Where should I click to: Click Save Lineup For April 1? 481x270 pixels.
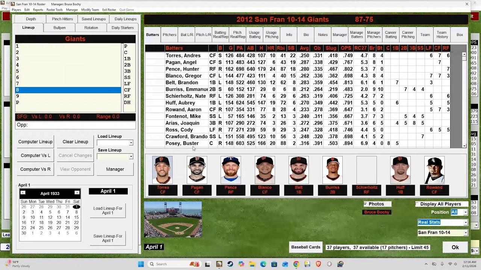click(x=108, y=238)
